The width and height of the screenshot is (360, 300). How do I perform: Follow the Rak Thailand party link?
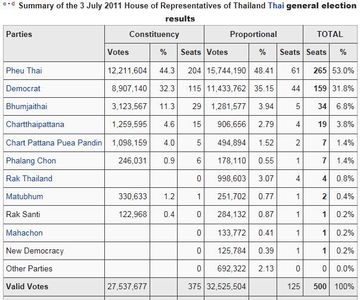click(29, 178)
